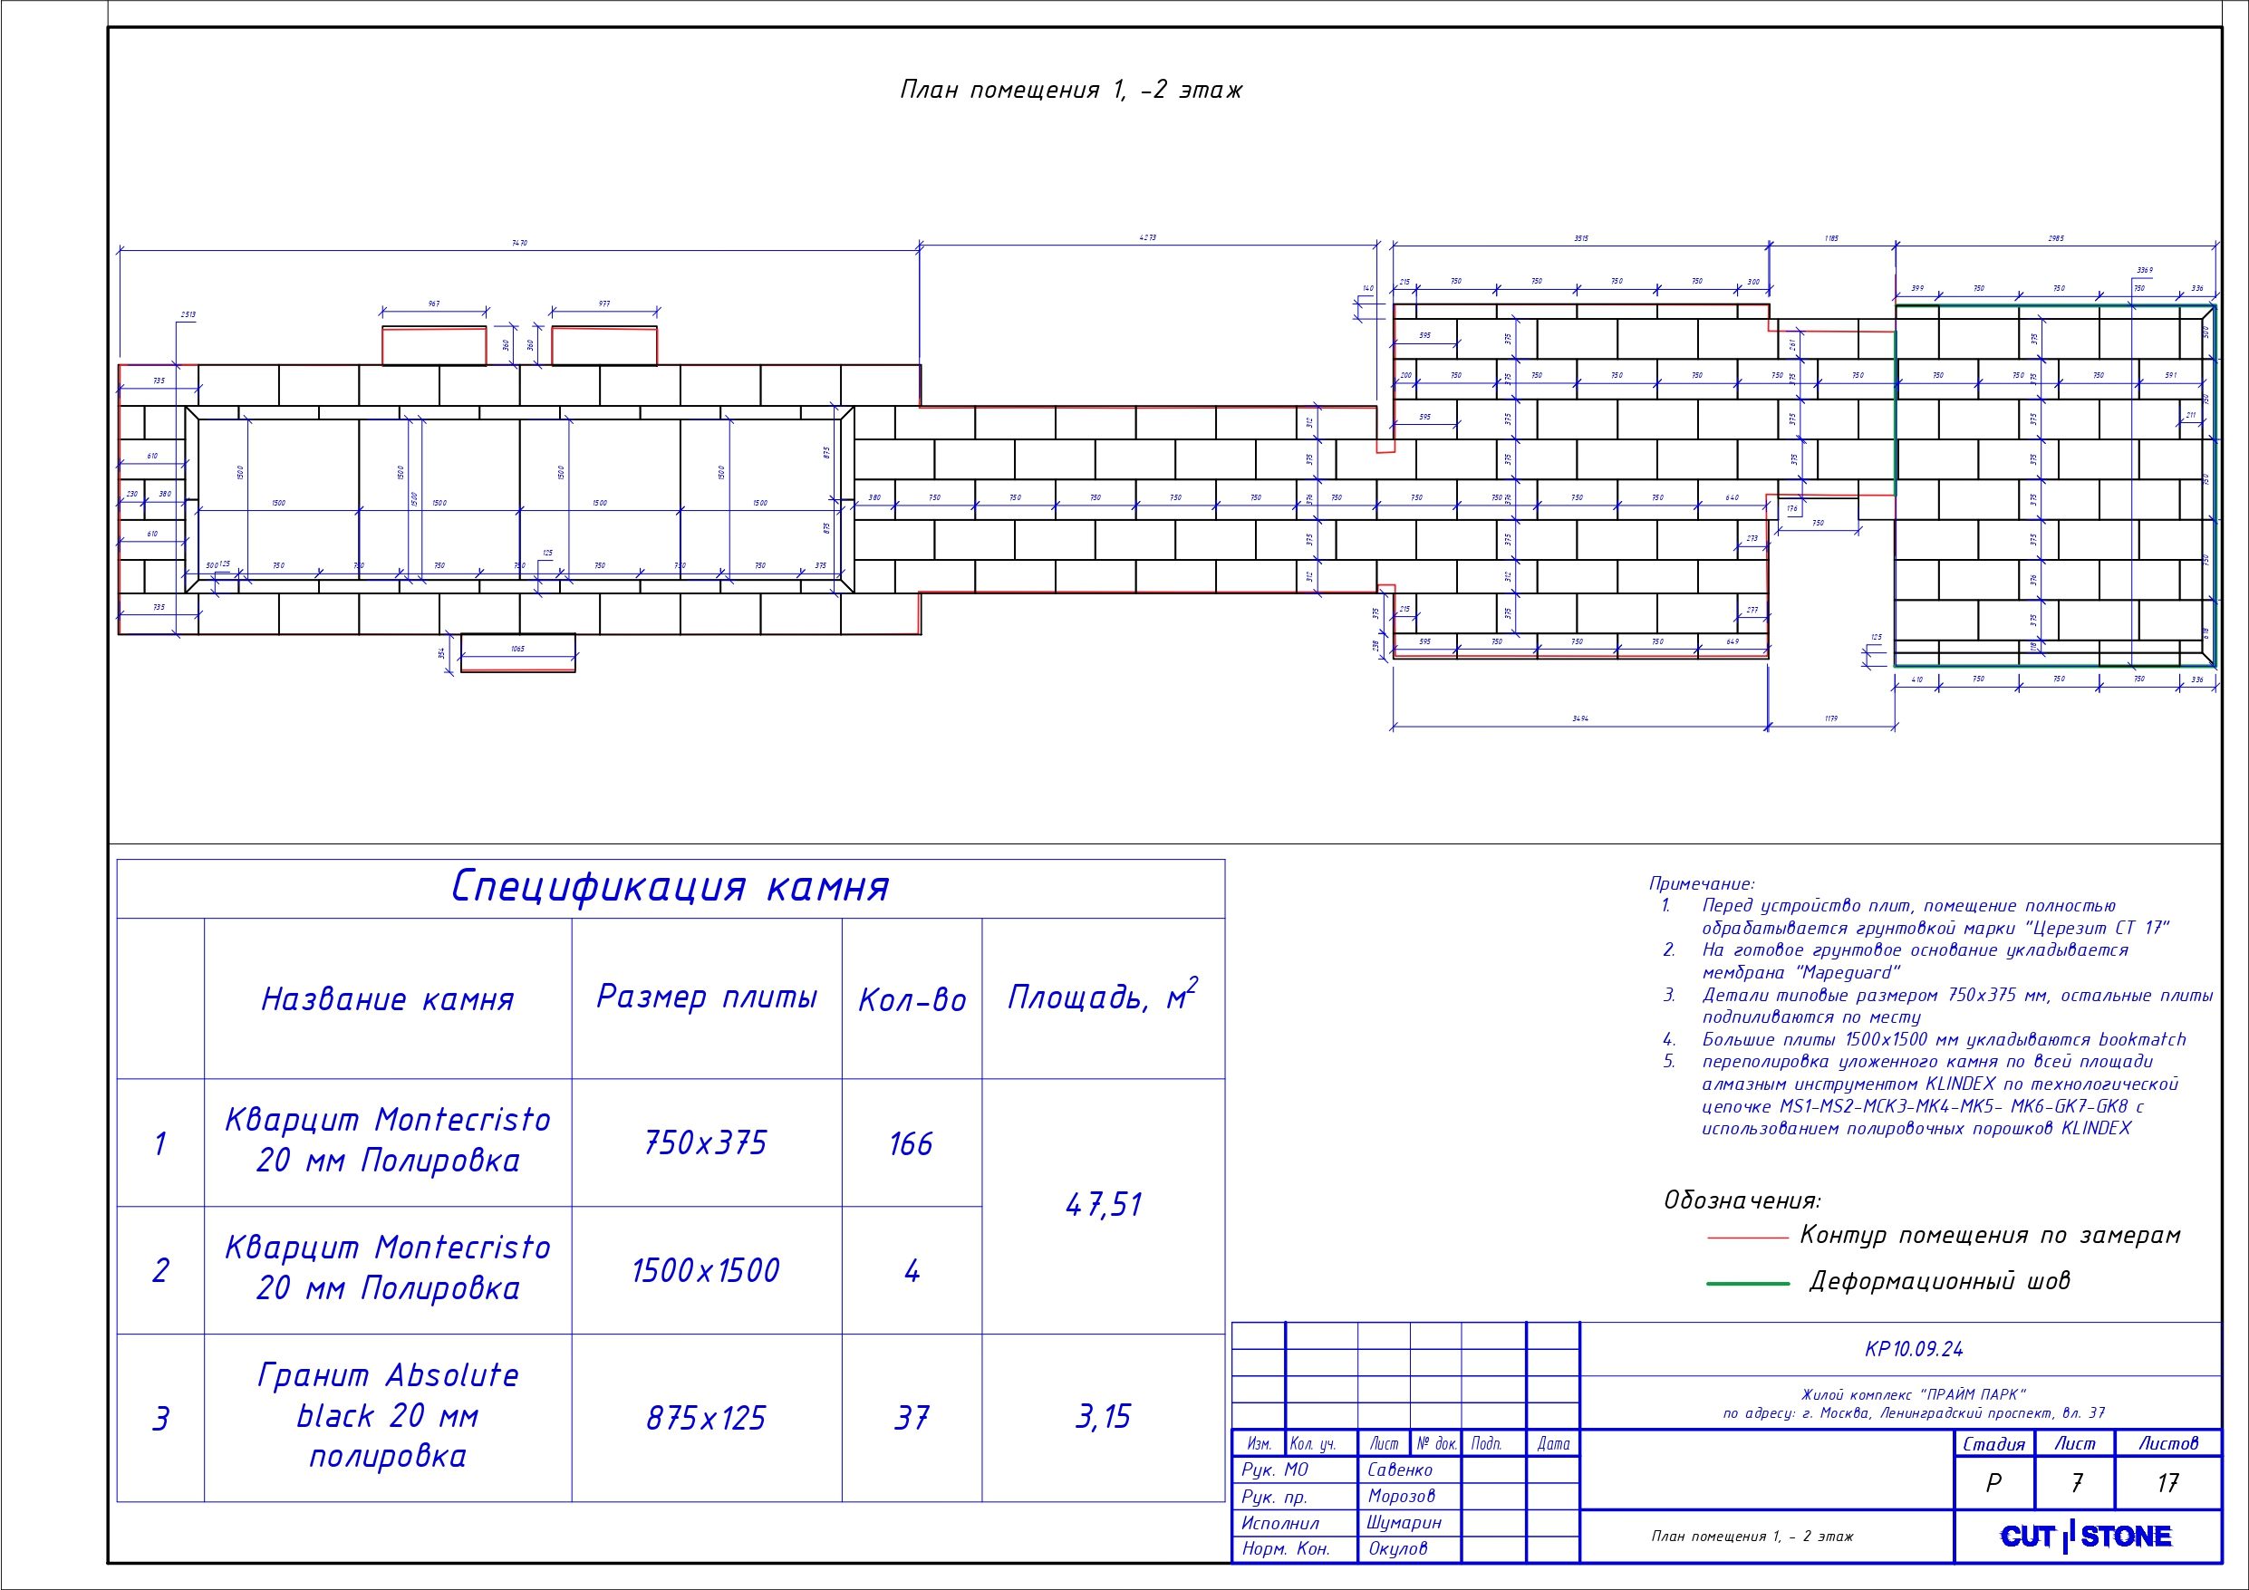Click the 'Исполнил' role label
Screen dimensions: 2249x1590
coord(1280,1523)
